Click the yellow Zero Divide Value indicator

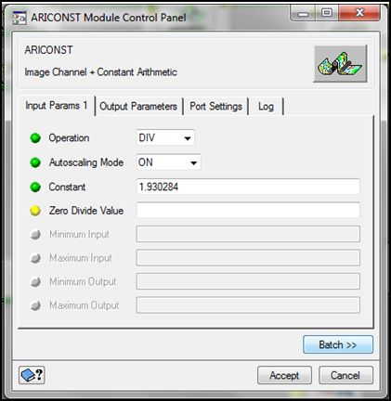point(35,211)
